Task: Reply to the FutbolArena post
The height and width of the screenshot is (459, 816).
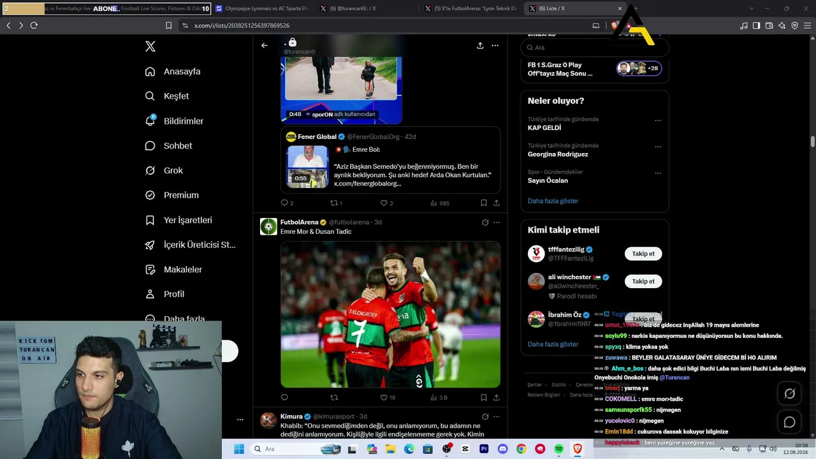Action: point(284,397)
